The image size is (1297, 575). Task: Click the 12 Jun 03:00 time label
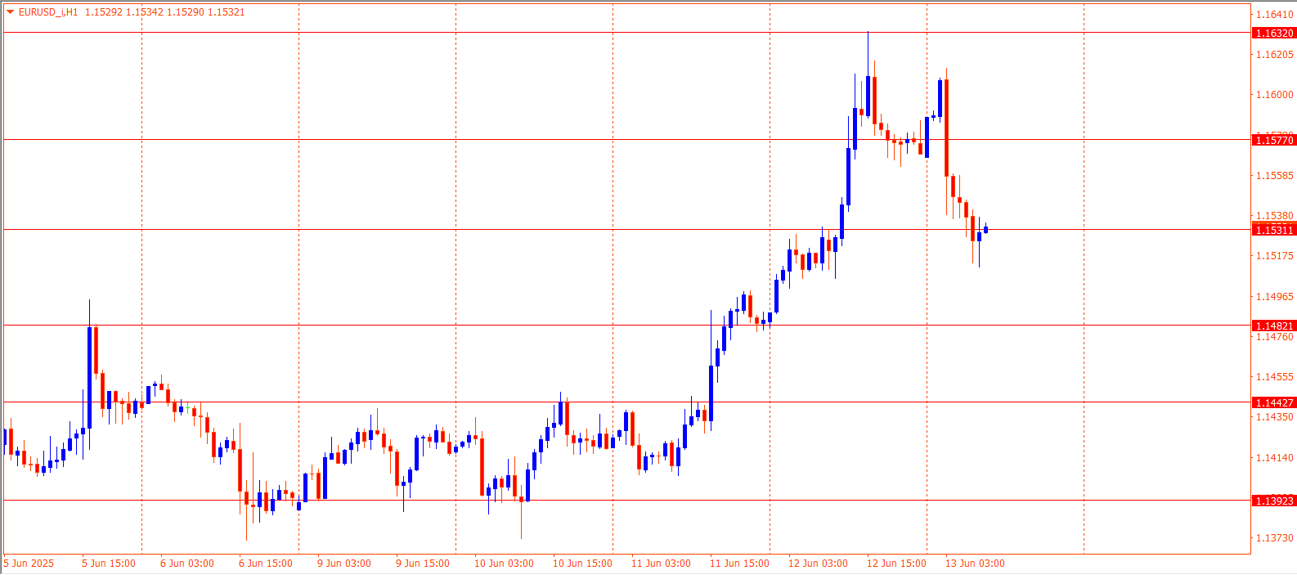pyautogui.click(x=818, y=564)
